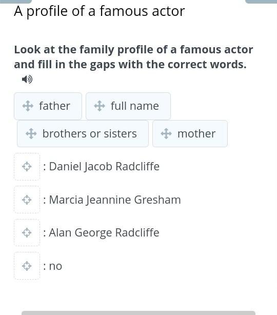Play the audio speaker icon
This screenshot has height=315, width=277.
point(27,80)
